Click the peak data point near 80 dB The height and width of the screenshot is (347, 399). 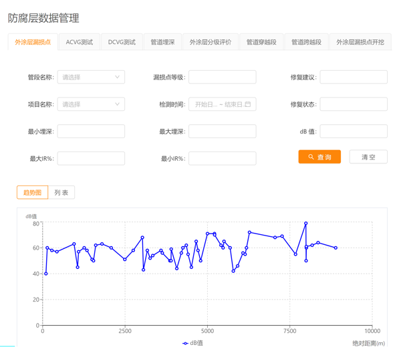click(x=306, y=224)
